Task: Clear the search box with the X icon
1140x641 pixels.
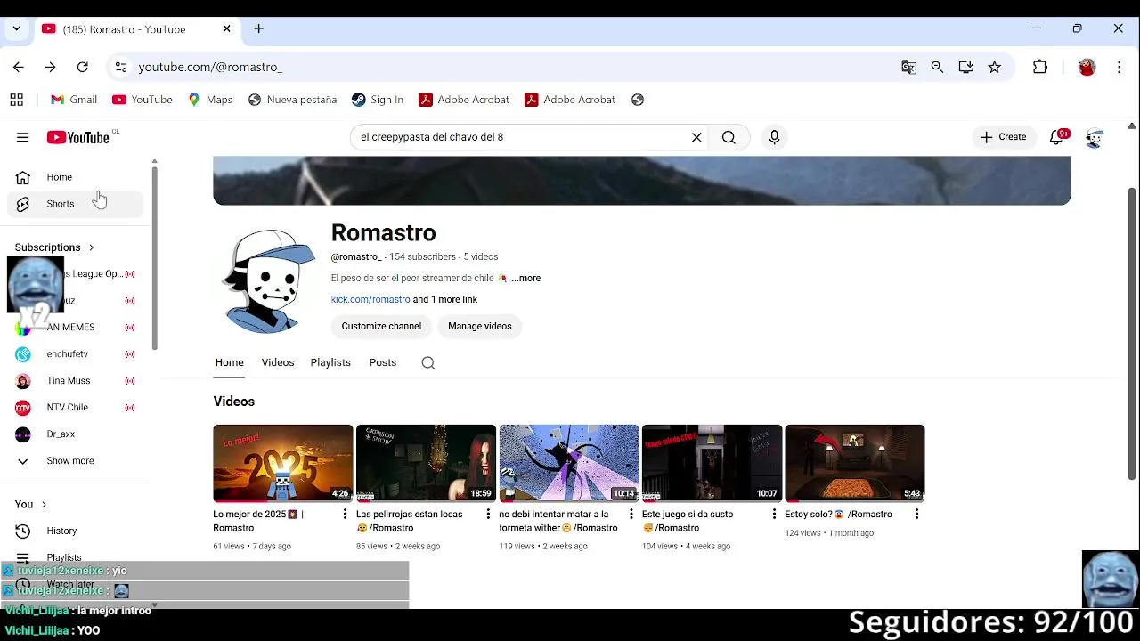Action: coord(696,137)
